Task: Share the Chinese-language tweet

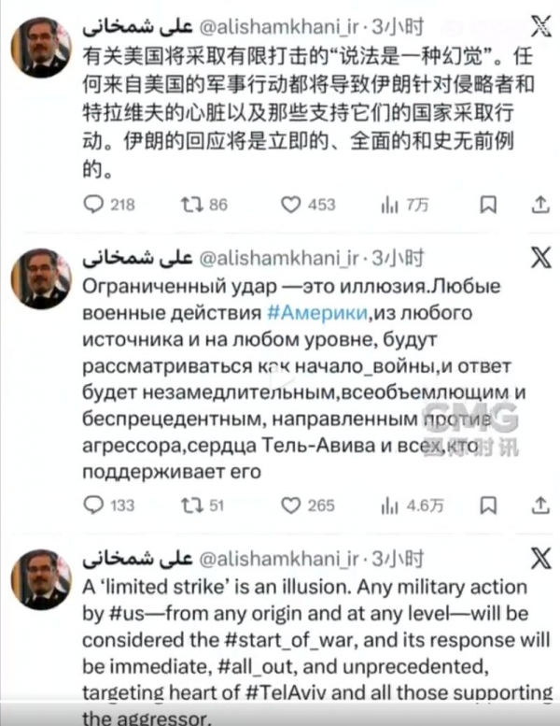Action: point(539,204)
